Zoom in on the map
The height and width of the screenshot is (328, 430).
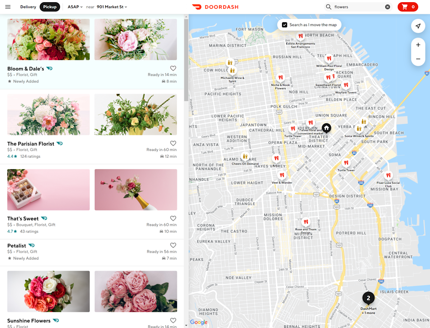tap(418, 45)
